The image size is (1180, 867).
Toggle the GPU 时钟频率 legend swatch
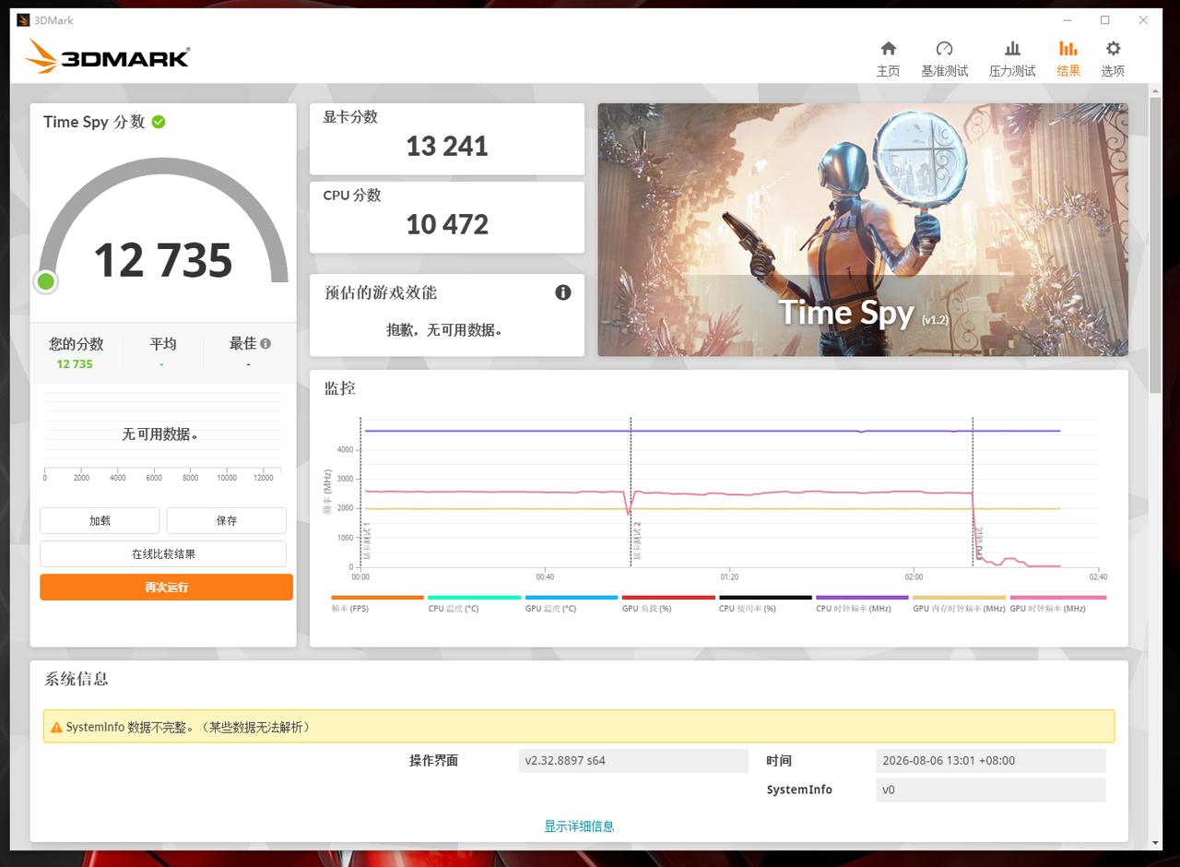(x=1057, y=598)
